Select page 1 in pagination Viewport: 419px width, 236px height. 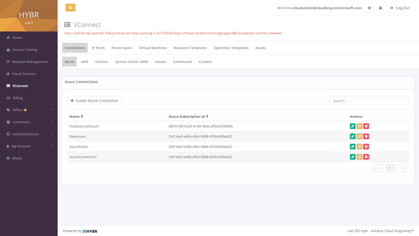(x=390, y=168)
